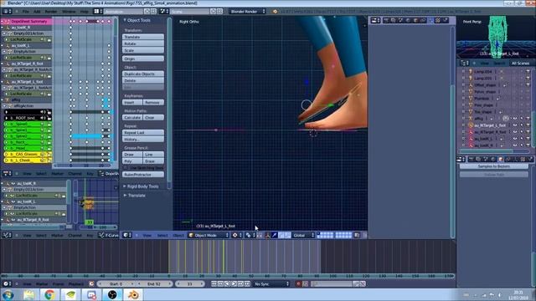Open the Blender Render engine dropdown
The image size is (536, 301).
[247, 11]
